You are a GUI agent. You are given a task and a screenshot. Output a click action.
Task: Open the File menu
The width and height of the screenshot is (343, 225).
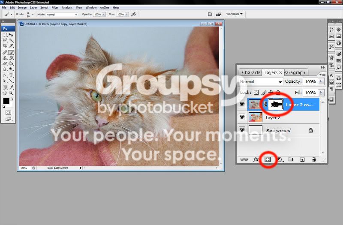tap(4, 7)
